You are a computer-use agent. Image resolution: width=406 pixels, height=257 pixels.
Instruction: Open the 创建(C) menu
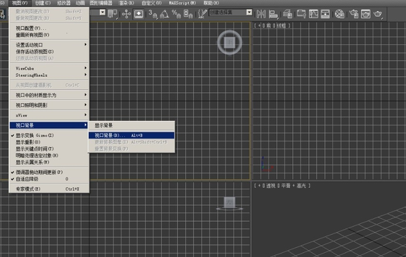tap(43, 3)
